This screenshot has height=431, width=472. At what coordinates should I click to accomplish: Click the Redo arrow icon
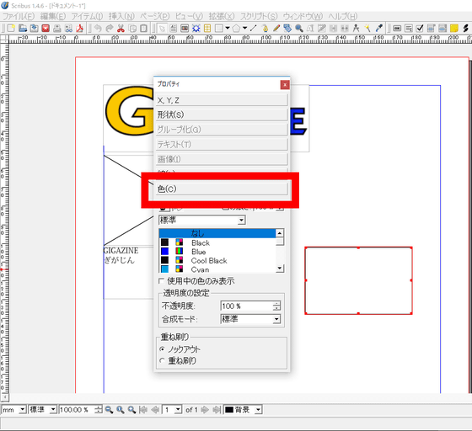click(x=110, y=29)
